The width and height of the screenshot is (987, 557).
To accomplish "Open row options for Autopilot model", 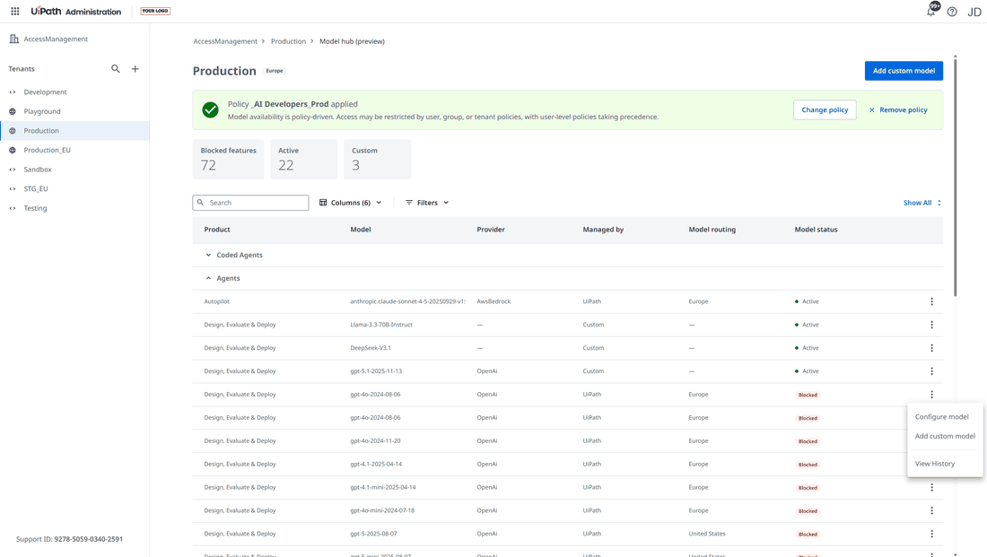I will 931,301.
